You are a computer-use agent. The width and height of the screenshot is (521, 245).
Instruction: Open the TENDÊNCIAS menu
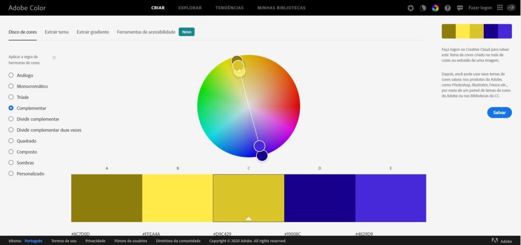click(229, 8)
